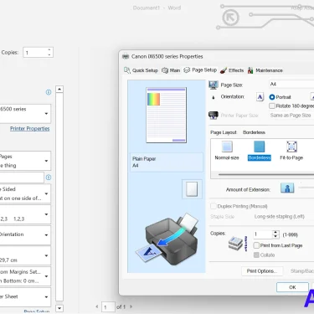This screenshot has height=314, width=314.
Task: Click the Word Copies input field
Action: pos(35,53)
